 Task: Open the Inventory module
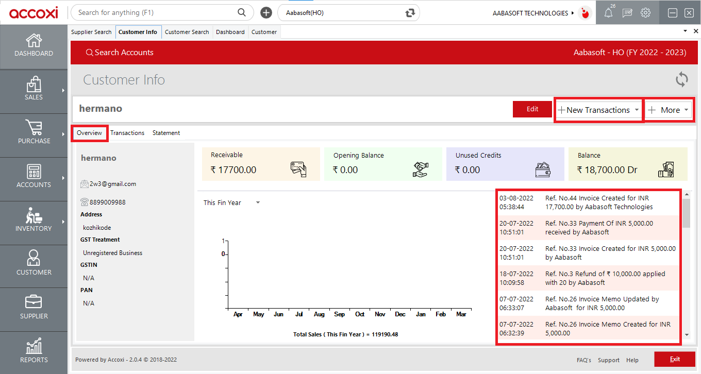pos(34,220)
